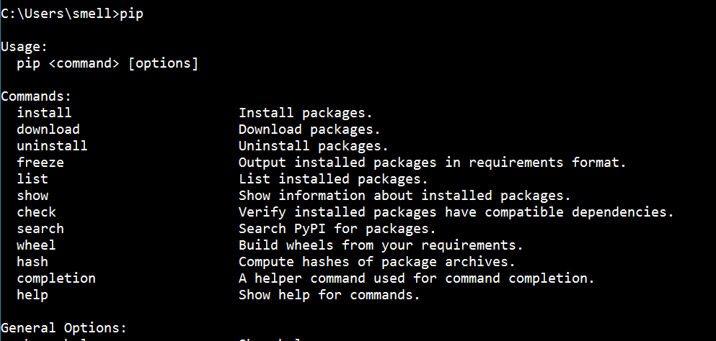Image resolution: width=716 pixels, height=341 pixels.
Task: Click 'Search PyPI for packages.' description
Action: point(337,228)
